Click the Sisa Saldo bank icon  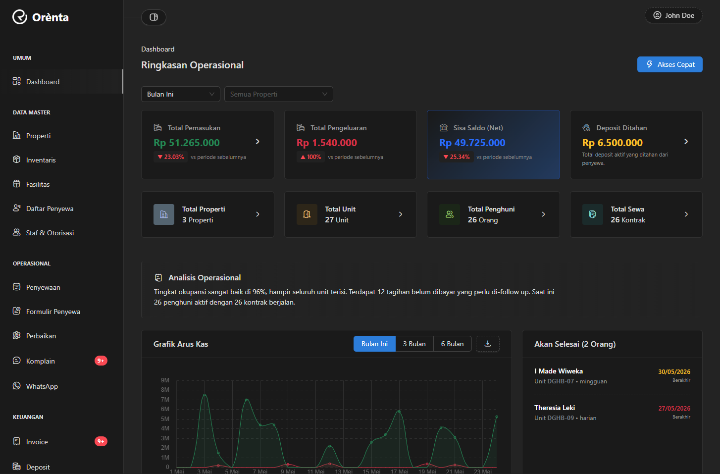pos(444,128)
